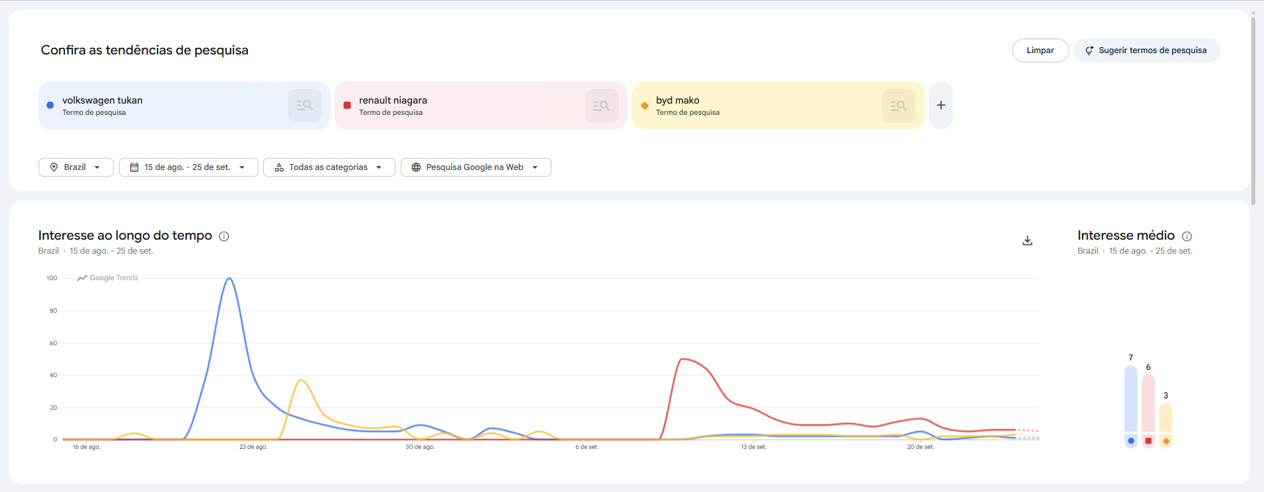Download the interest over time chart
The width and height of the screenshot is (1264, 492).
coord(1027,240)
